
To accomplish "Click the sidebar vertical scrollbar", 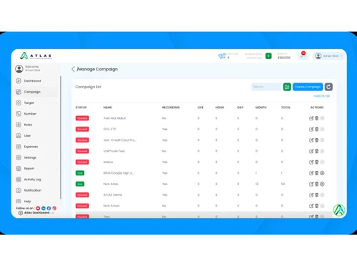I will 61,137.
